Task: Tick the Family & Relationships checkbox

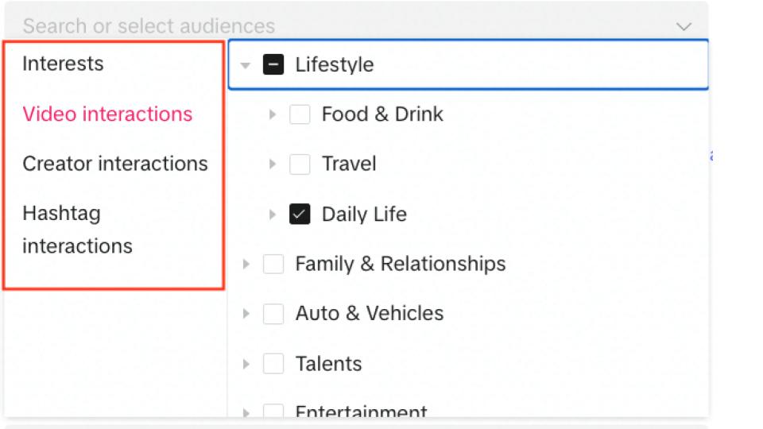Action: (x=273, y=264)
